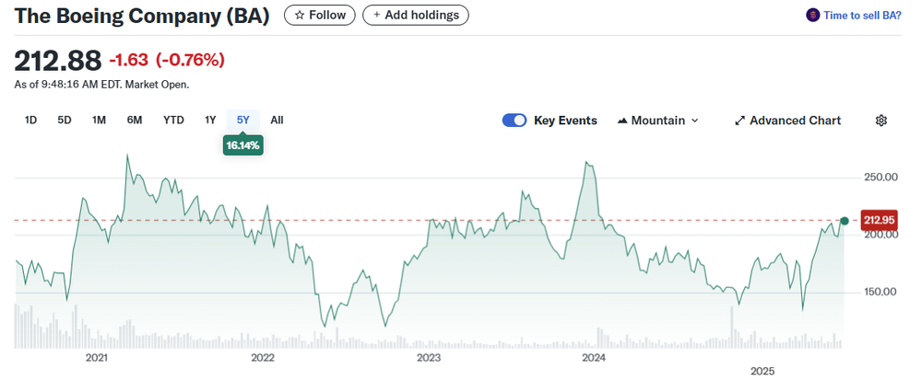Viewport: 922px width, 380px height.
Task: Click the mountain chart type icon
Action: click(x=621, y=121)
